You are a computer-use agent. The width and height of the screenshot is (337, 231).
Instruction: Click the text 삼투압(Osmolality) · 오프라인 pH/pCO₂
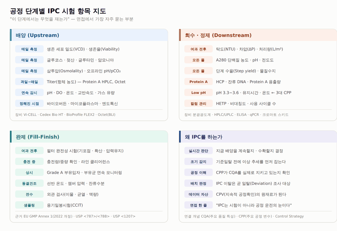[84, 71]
